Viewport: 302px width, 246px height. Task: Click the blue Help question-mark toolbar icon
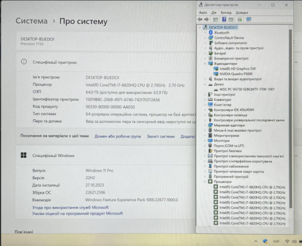click(224, 20)
